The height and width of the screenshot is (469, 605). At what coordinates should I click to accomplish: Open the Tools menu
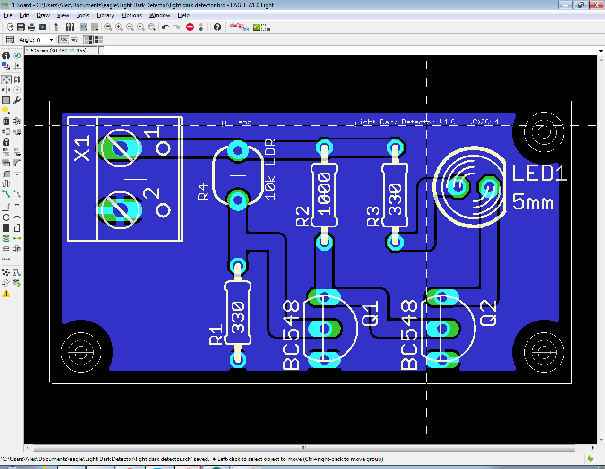(83, 15)
